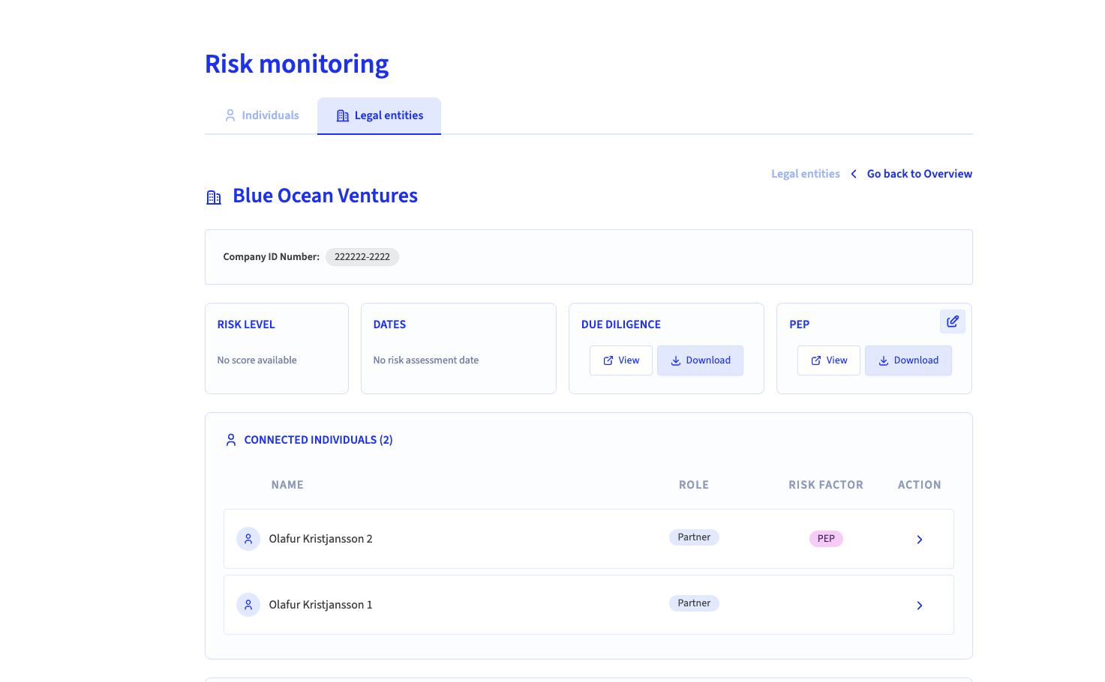Viewport: 1105px width, 682px height.
Task: Click the PEP risk factor badge
Action: click(826, 539)
